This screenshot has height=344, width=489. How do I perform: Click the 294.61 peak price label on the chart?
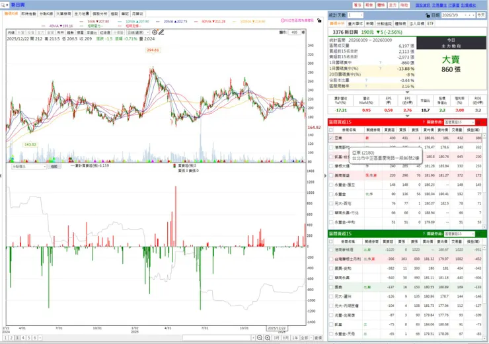(x=153, y=50)
